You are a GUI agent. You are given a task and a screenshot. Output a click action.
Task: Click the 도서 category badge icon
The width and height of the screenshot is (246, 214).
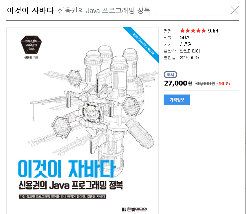pyautogui.click(x=170, y=75)
